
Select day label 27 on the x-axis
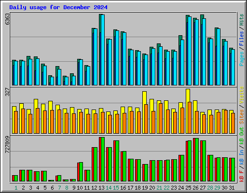[x=203, y=188]
